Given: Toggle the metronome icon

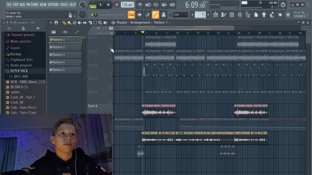Looking at the screenshot, I should [140, 5].
